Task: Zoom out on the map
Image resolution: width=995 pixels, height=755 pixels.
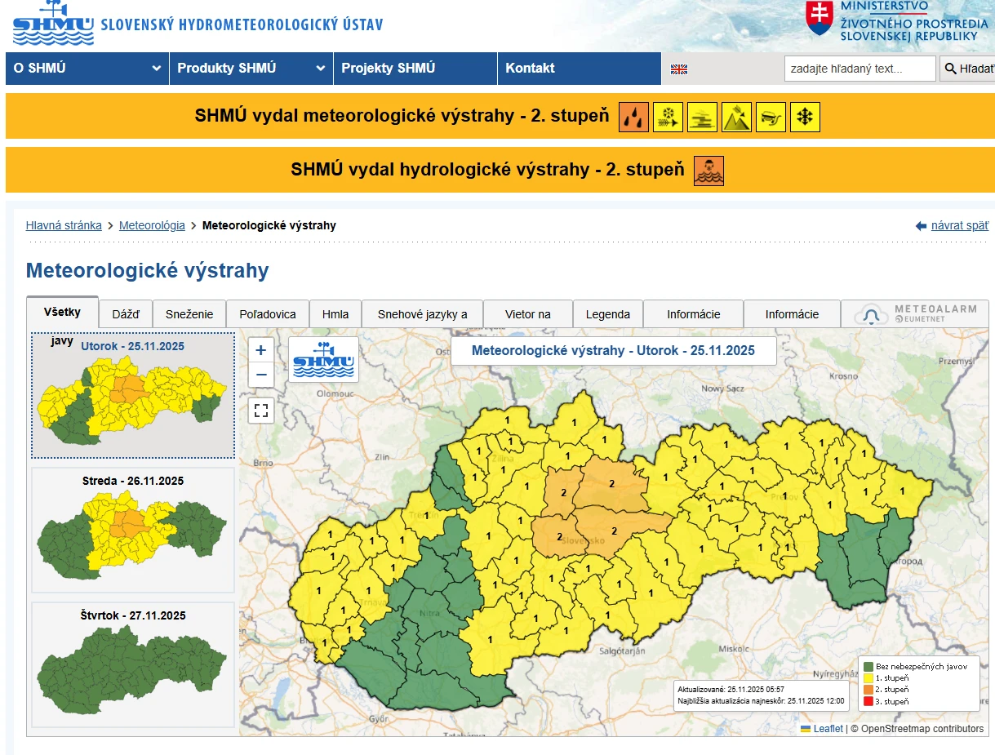Action: tap(261, 375)
